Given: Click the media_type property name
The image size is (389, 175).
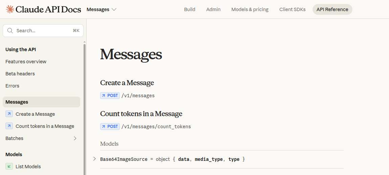Looking at the screenshot, I should click(x=209, y=159).
